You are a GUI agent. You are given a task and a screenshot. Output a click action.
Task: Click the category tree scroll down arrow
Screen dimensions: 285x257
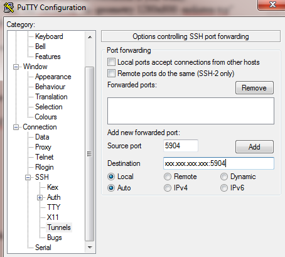[x=90, y=248]
